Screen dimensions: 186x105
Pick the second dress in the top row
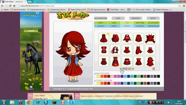click(115, 38)
